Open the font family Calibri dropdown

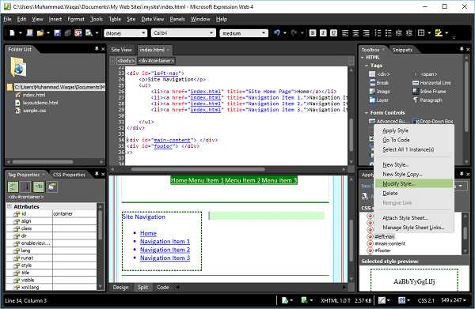pyautogui.click(x=184, y=33)
